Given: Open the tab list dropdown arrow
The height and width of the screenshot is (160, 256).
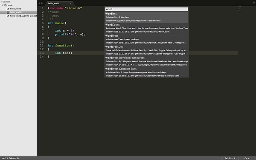Looking at the screenshot, I should 254,3.
